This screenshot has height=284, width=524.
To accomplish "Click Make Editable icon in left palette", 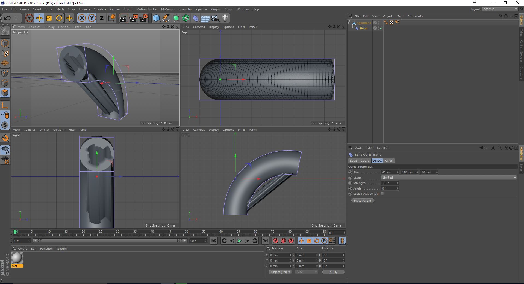I will click(x=5, y=31).
